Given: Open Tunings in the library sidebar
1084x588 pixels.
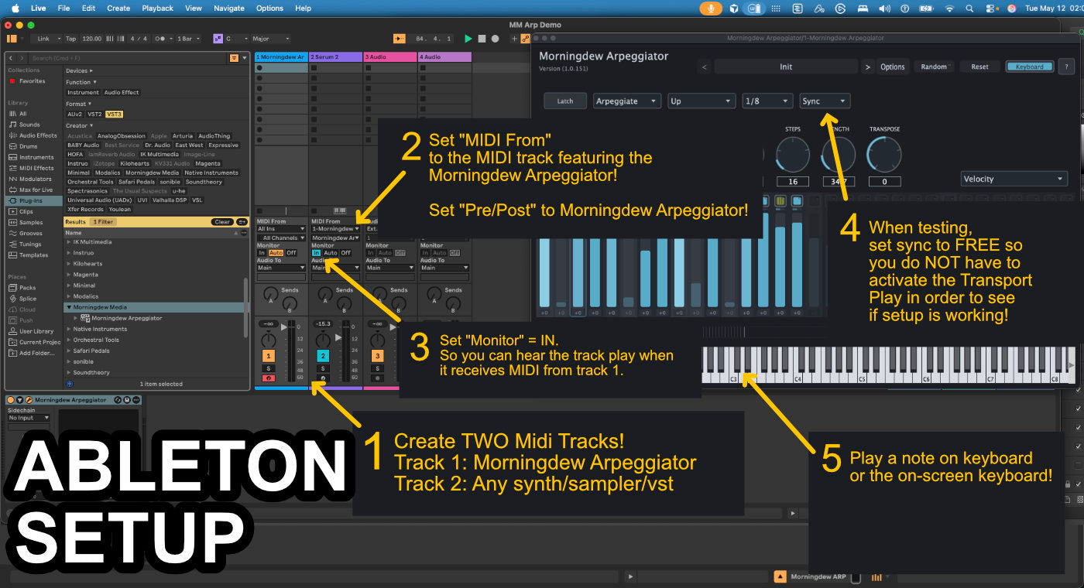Looking at the screenshot, I should [x=26, y=244].
